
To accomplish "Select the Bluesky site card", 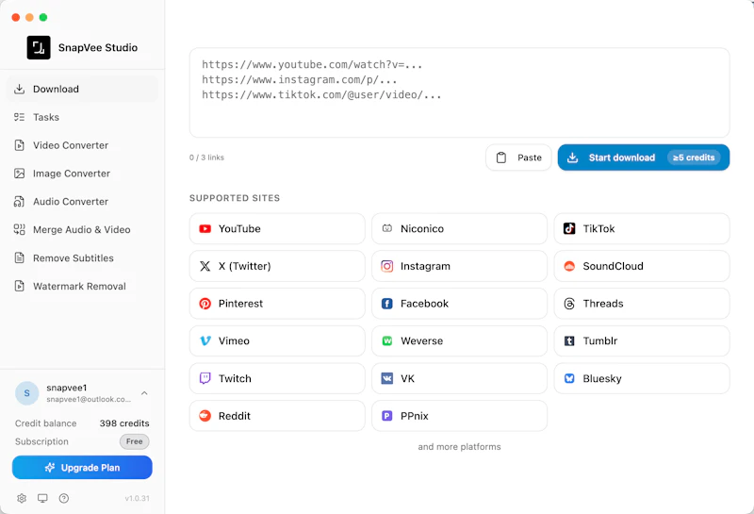I will (642, 378).
